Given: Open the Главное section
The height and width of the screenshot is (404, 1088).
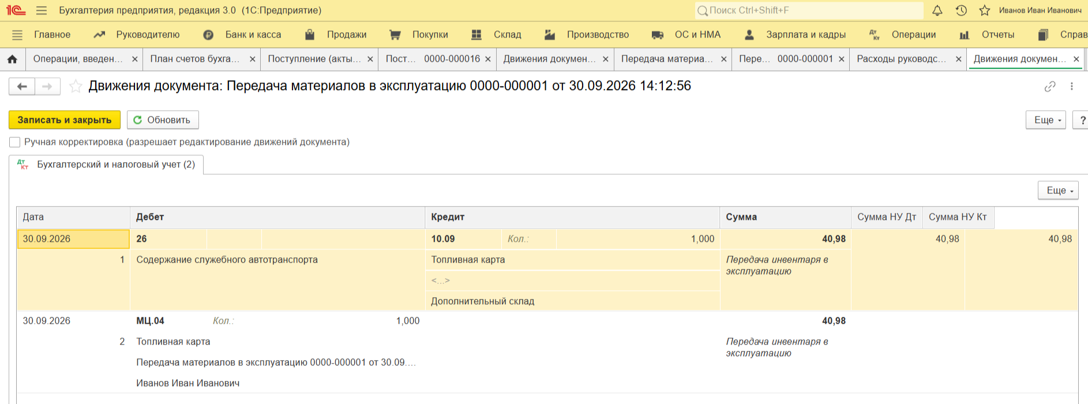Looking at the screenshot, I should pos(52,35).
